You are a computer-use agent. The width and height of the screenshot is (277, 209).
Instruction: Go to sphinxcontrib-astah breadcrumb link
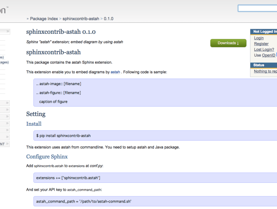(80, 19)
